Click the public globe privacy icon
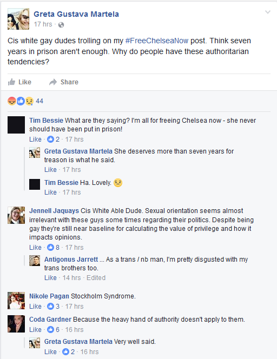 (61, 25)
